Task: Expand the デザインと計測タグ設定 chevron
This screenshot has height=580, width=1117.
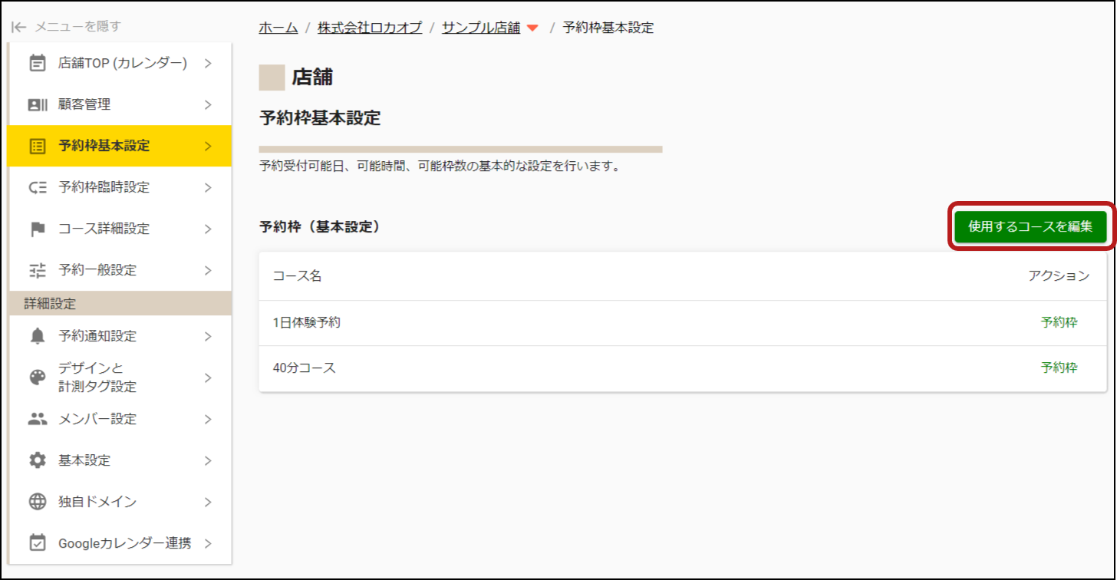Action: (208, 377)
